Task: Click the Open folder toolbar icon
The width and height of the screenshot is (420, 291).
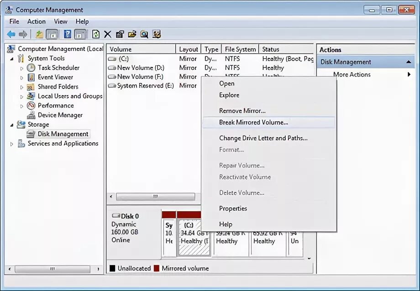Action: point(132,34)
